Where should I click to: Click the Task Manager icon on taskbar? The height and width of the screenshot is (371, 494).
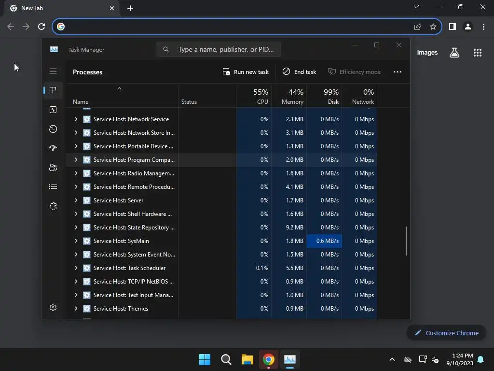(290, 359)
